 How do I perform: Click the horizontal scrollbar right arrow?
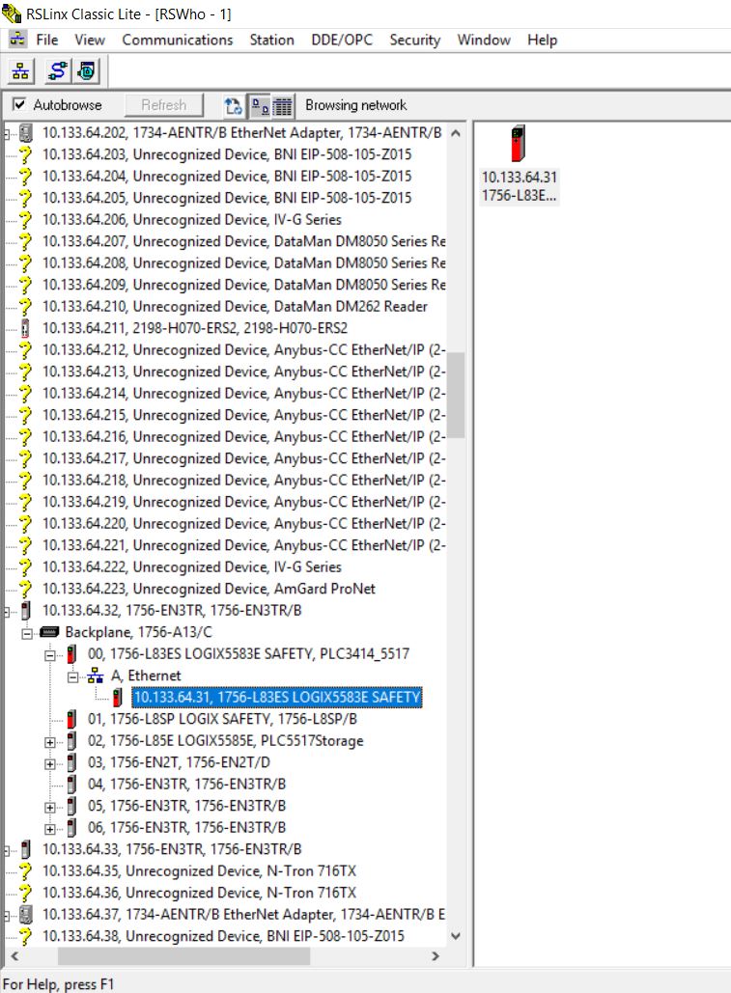click(435, 956)
